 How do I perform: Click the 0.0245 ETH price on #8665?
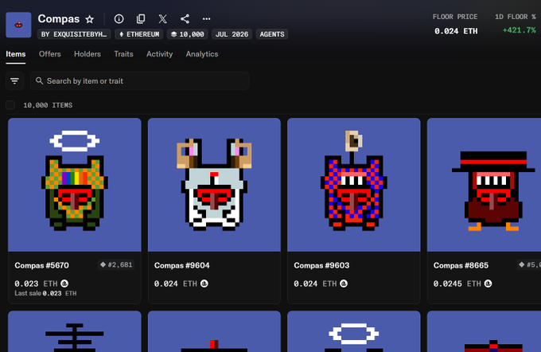click(x=457, y=284)
